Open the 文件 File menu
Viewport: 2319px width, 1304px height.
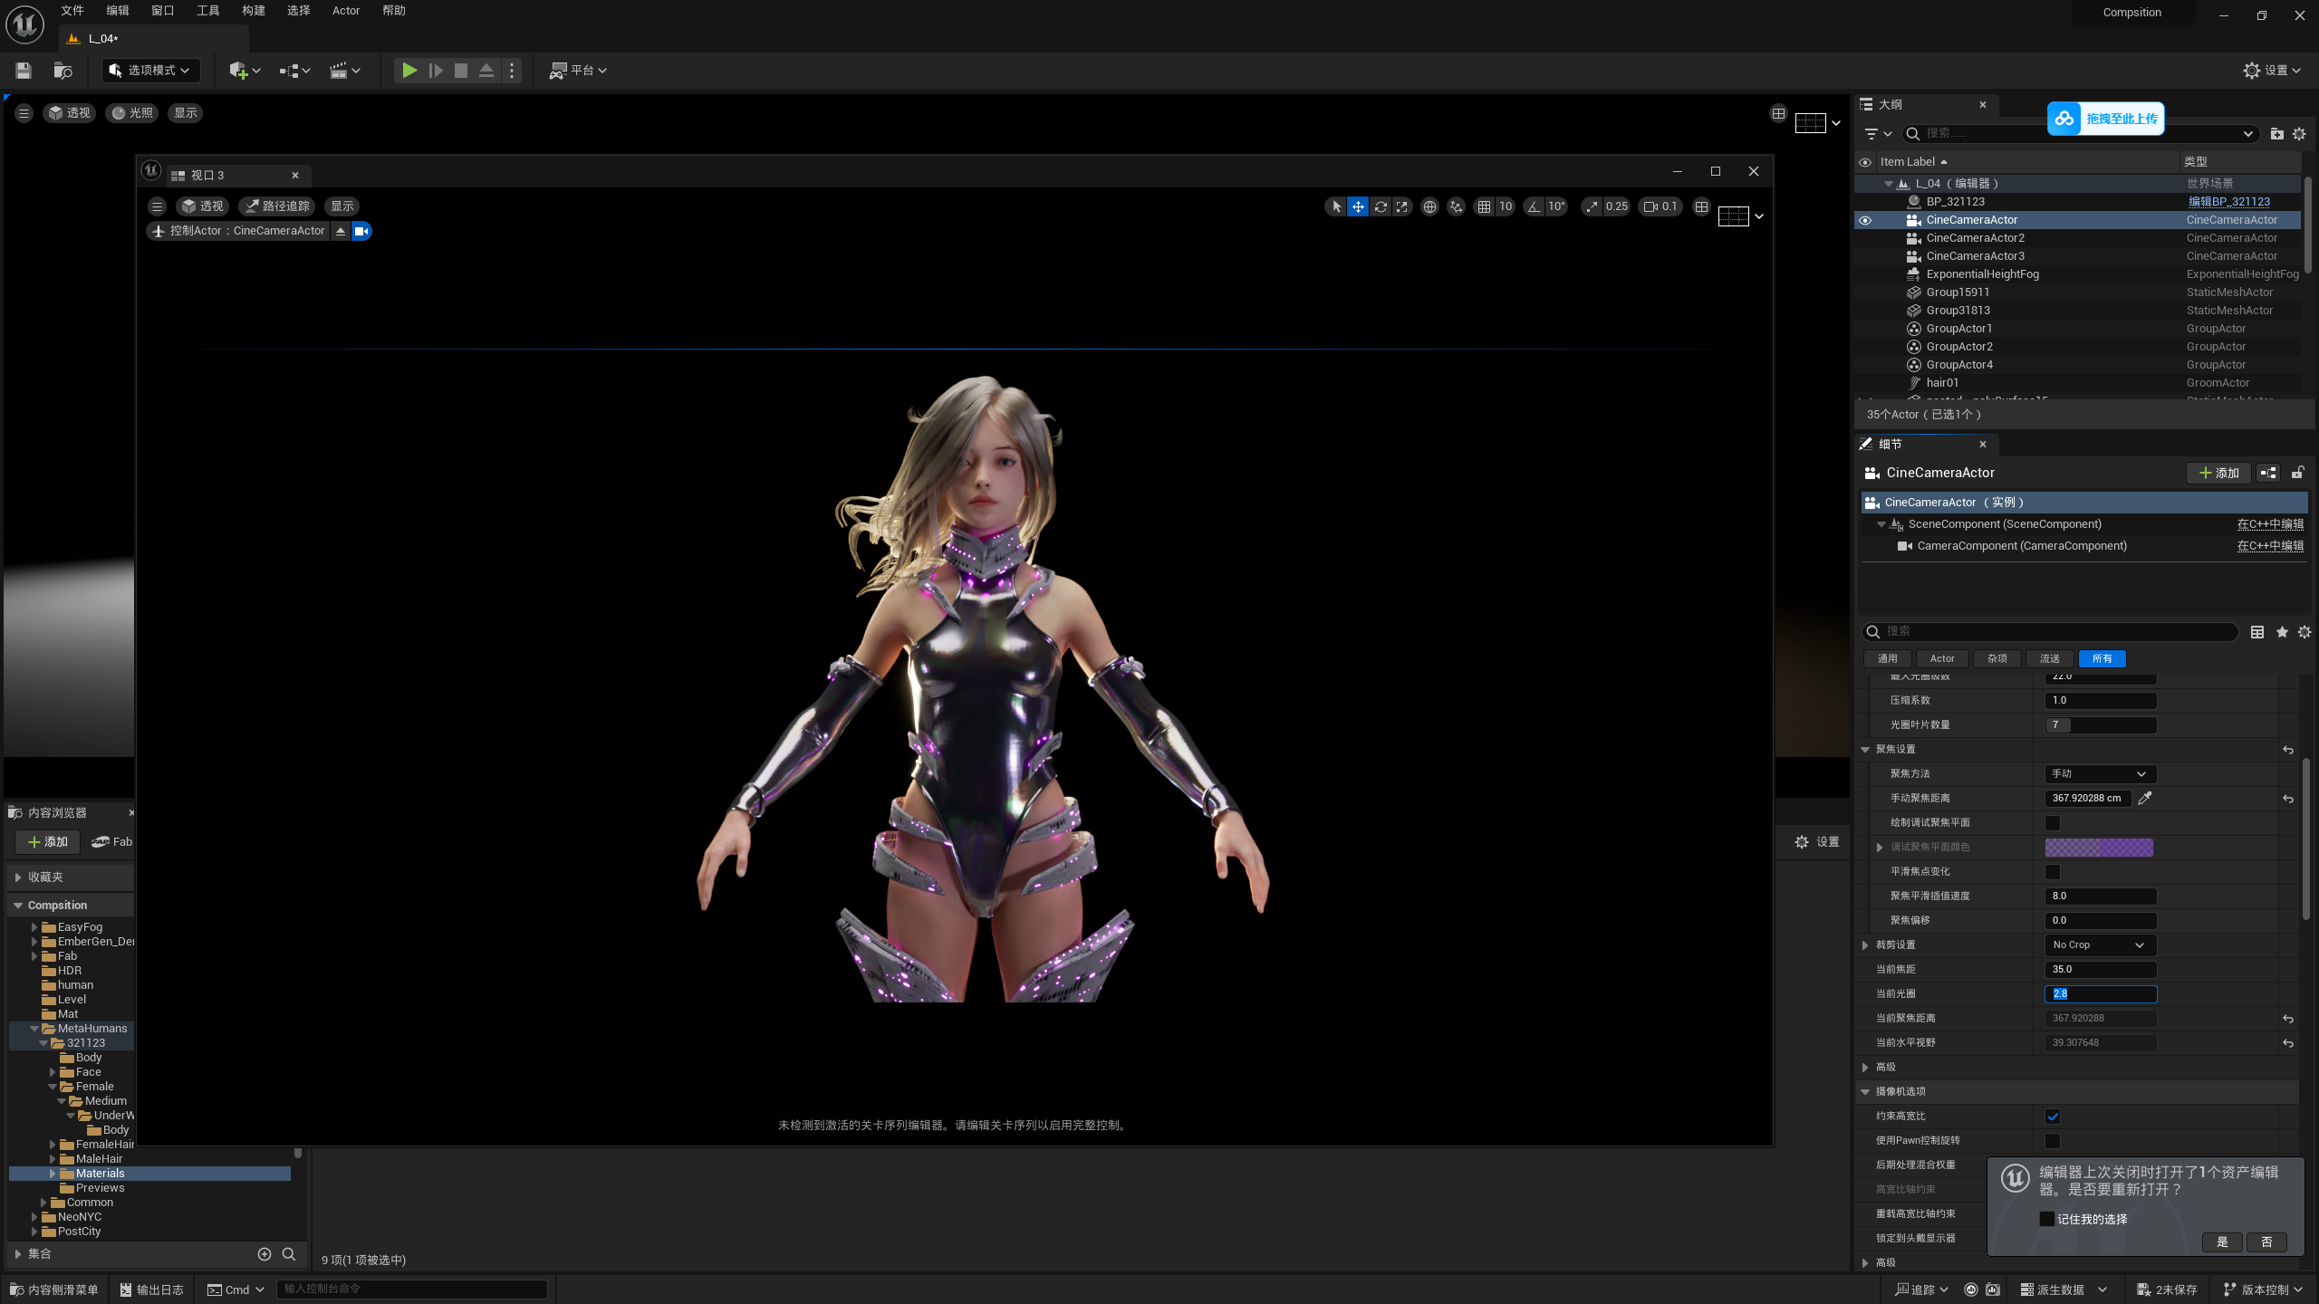pos(72,11)
